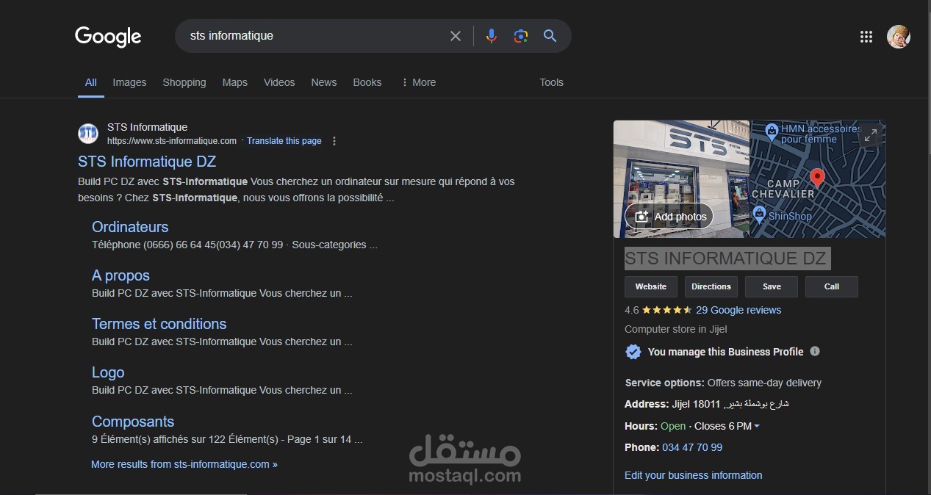Open the Google apps grid
The image size is (931, 495).
[866, 36]
